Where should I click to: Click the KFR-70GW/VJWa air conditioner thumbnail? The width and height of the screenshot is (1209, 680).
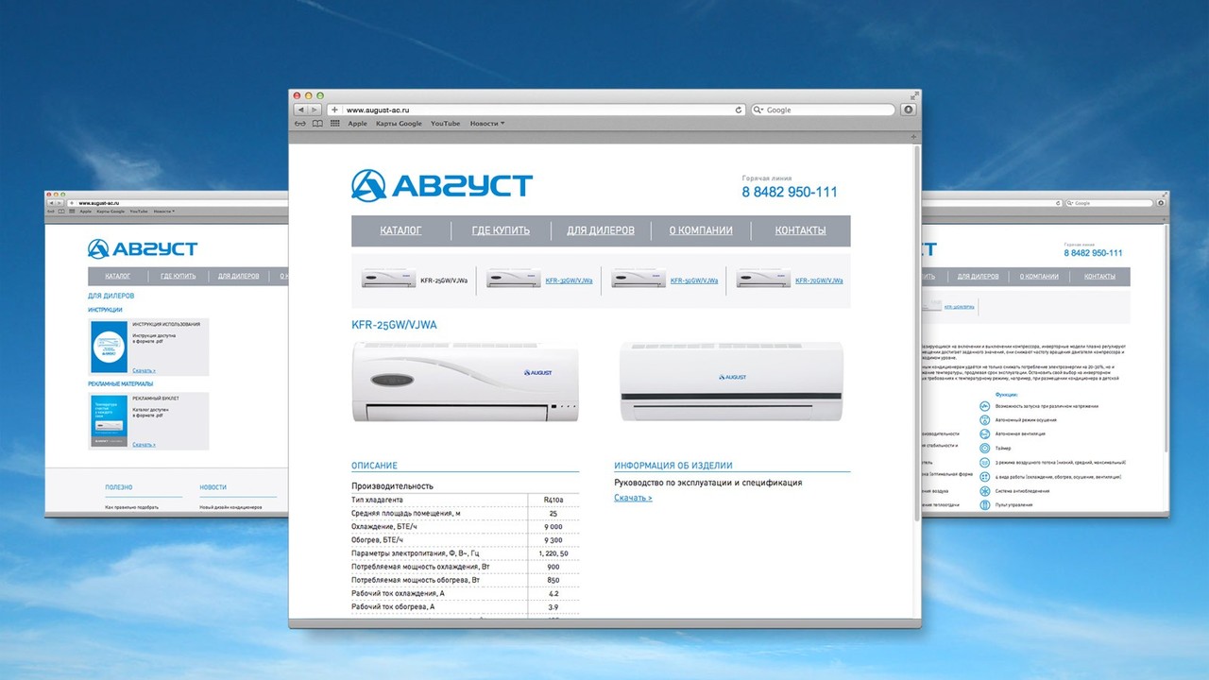(x=763, y=280)
